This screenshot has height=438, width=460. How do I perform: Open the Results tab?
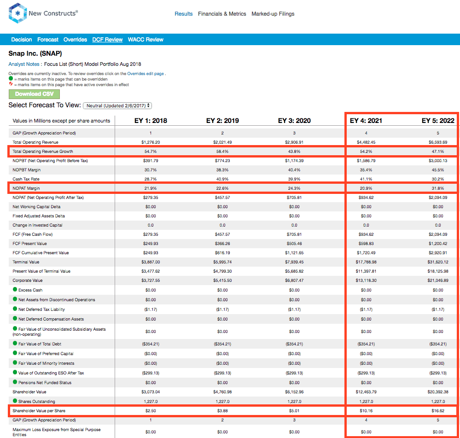[184, 14]
